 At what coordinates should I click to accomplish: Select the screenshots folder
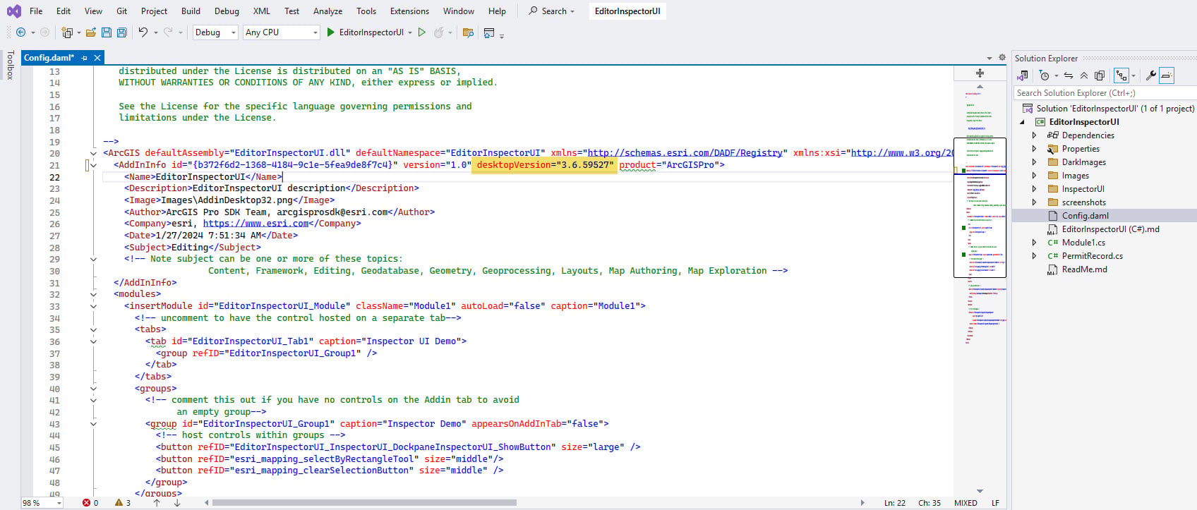coord(1083,202)
